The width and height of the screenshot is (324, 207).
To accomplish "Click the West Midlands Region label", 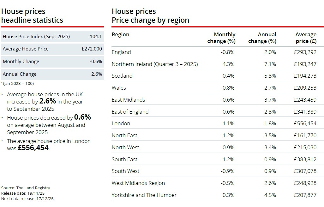I will pos(138,183).
